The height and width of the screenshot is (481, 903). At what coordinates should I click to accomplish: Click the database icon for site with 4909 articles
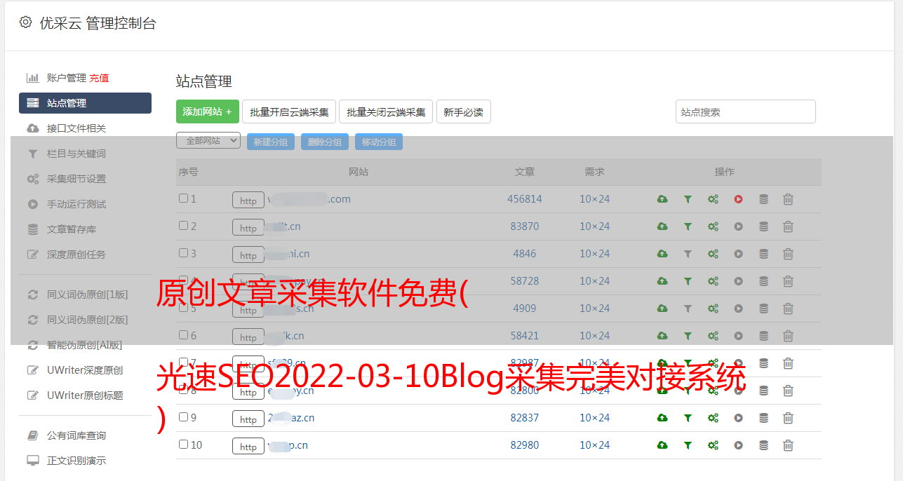click(x=763, y=309)
